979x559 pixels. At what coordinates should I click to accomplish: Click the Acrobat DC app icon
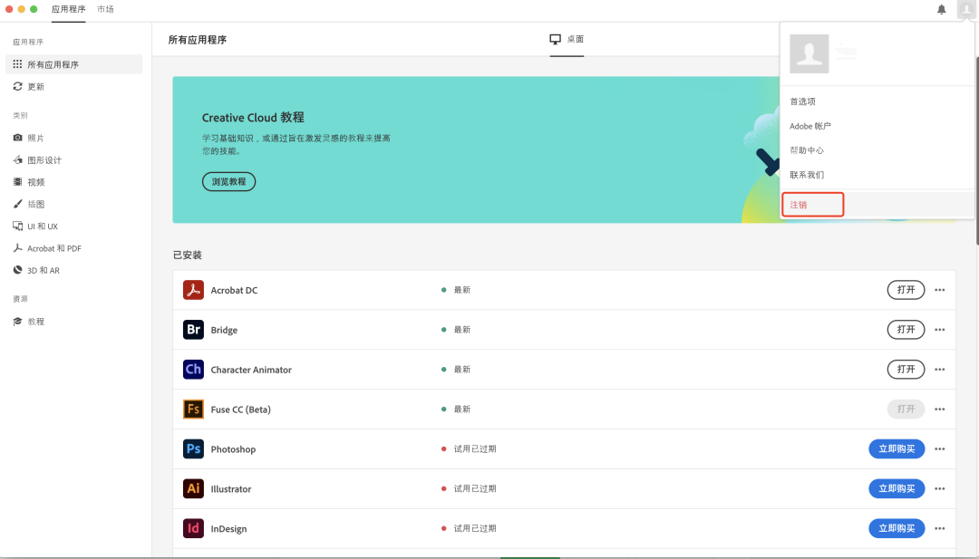[194, 290]
